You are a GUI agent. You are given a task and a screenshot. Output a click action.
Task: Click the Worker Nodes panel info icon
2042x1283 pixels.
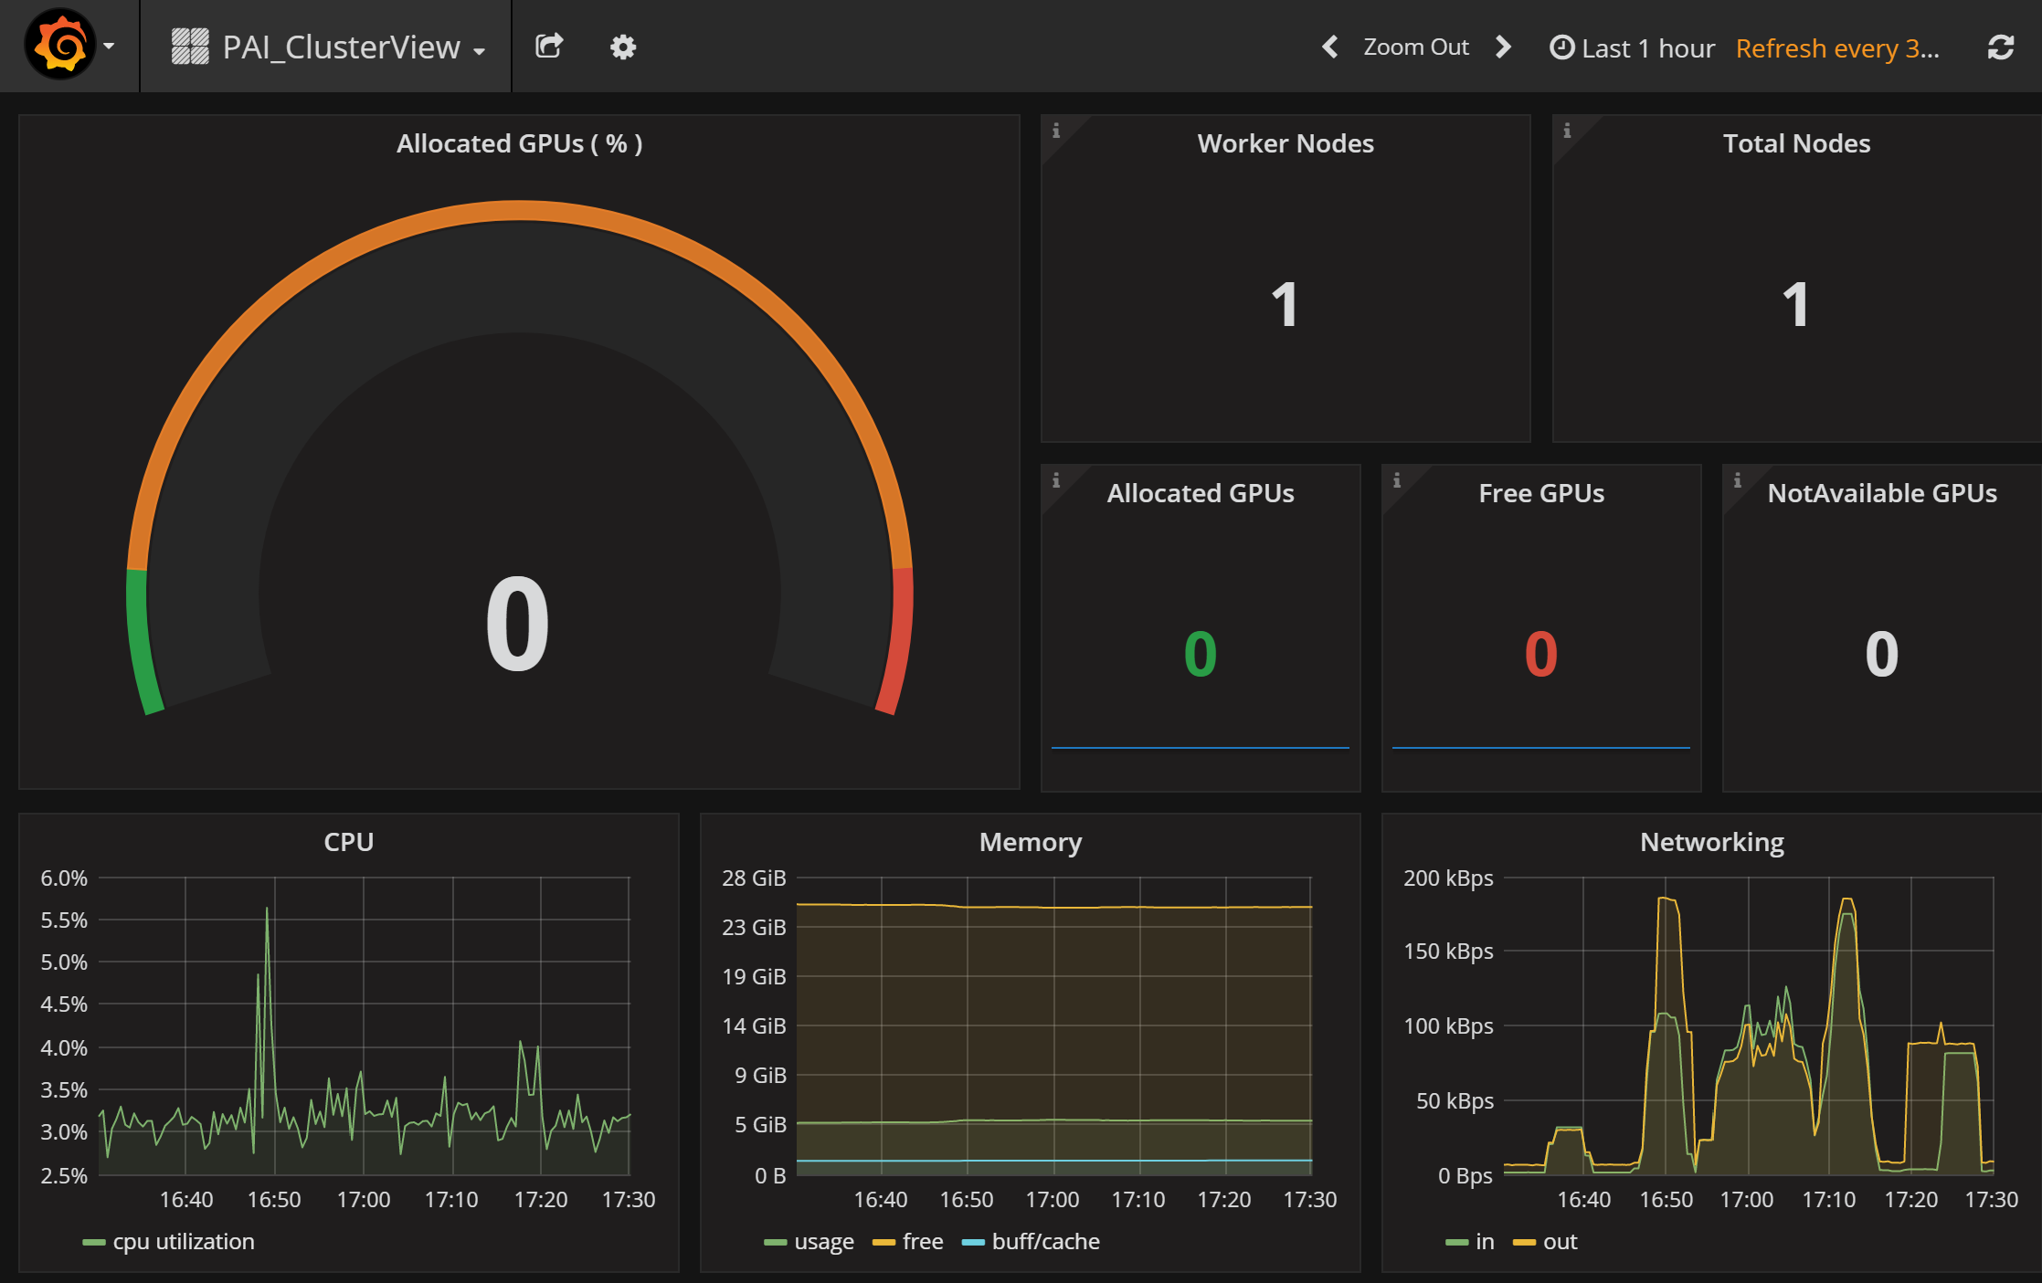pyautogui.click(x=1056, y=131)
